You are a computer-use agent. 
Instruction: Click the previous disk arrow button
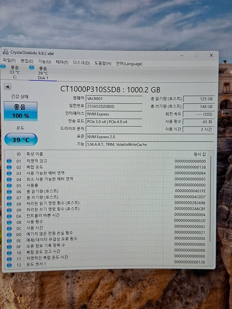(7, 87)
